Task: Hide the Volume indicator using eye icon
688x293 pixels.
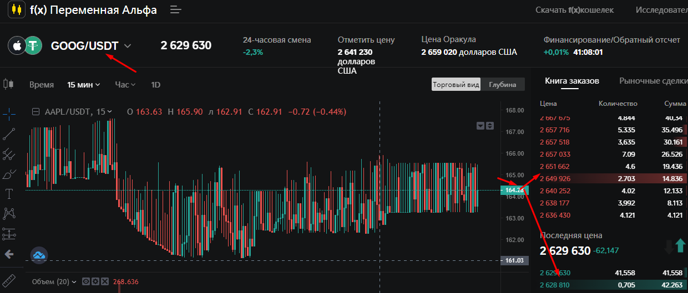Action: (86, 282)
